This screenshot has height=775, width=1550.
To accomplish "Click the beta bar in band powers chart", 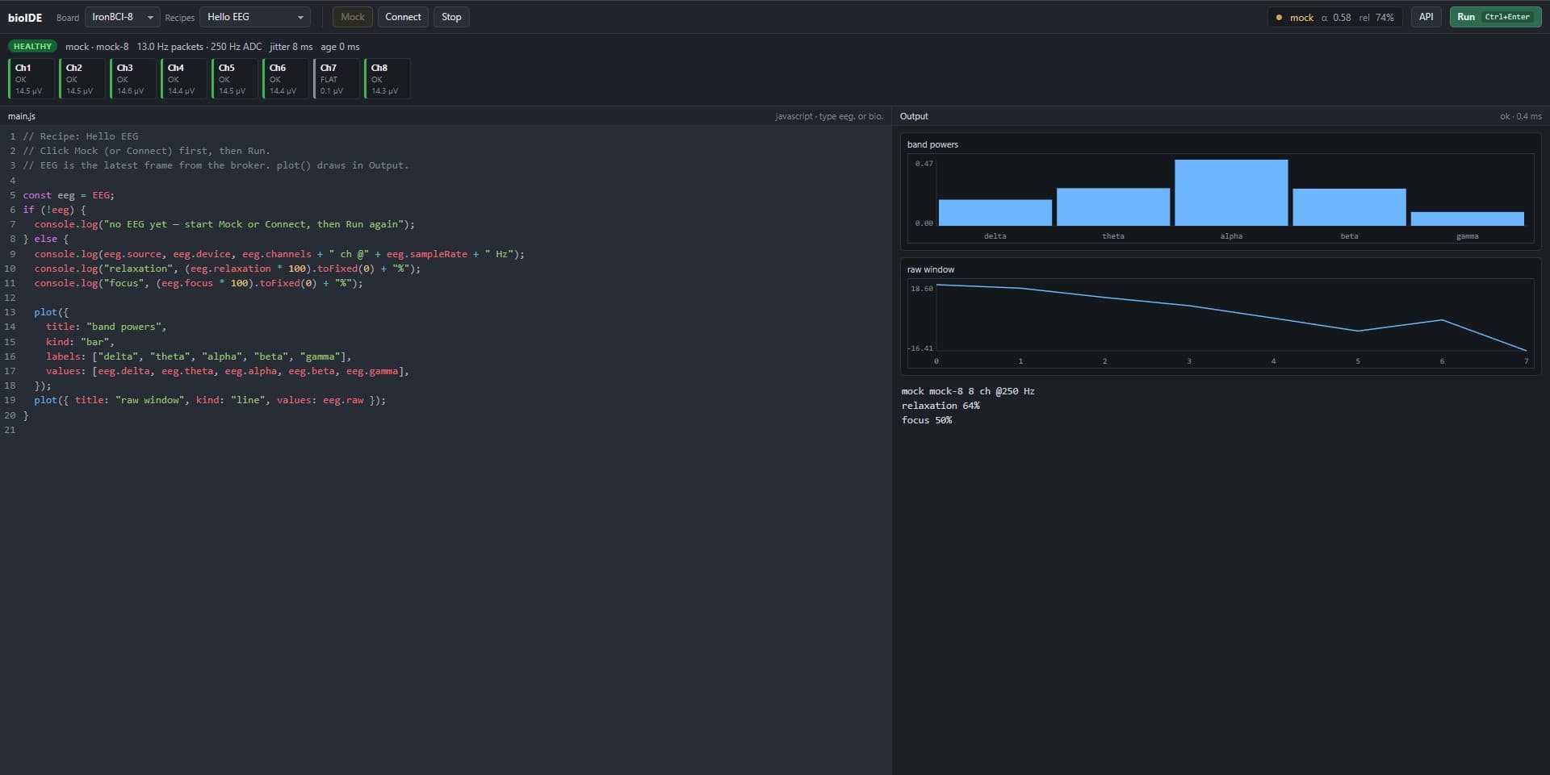I will coord(1349,207).
